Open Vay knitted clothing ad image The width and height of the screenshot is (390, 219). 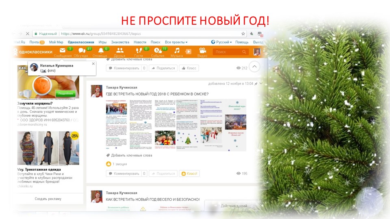click(x=48, y=148)
